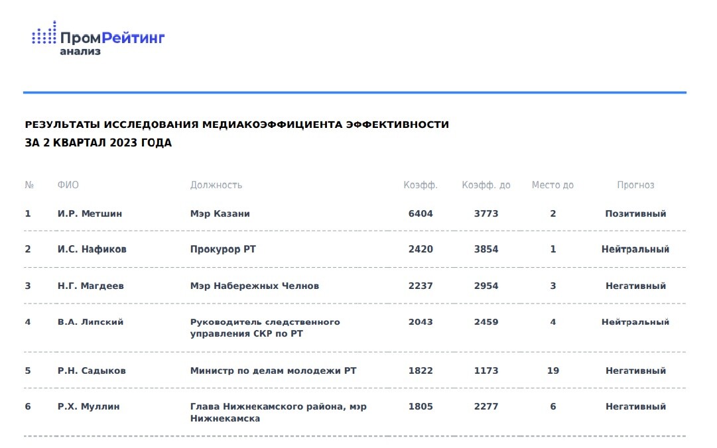This screenshot has width=717, height=448.
Task: Select the name И.С. Нафиков
Action: click(92, 249)
